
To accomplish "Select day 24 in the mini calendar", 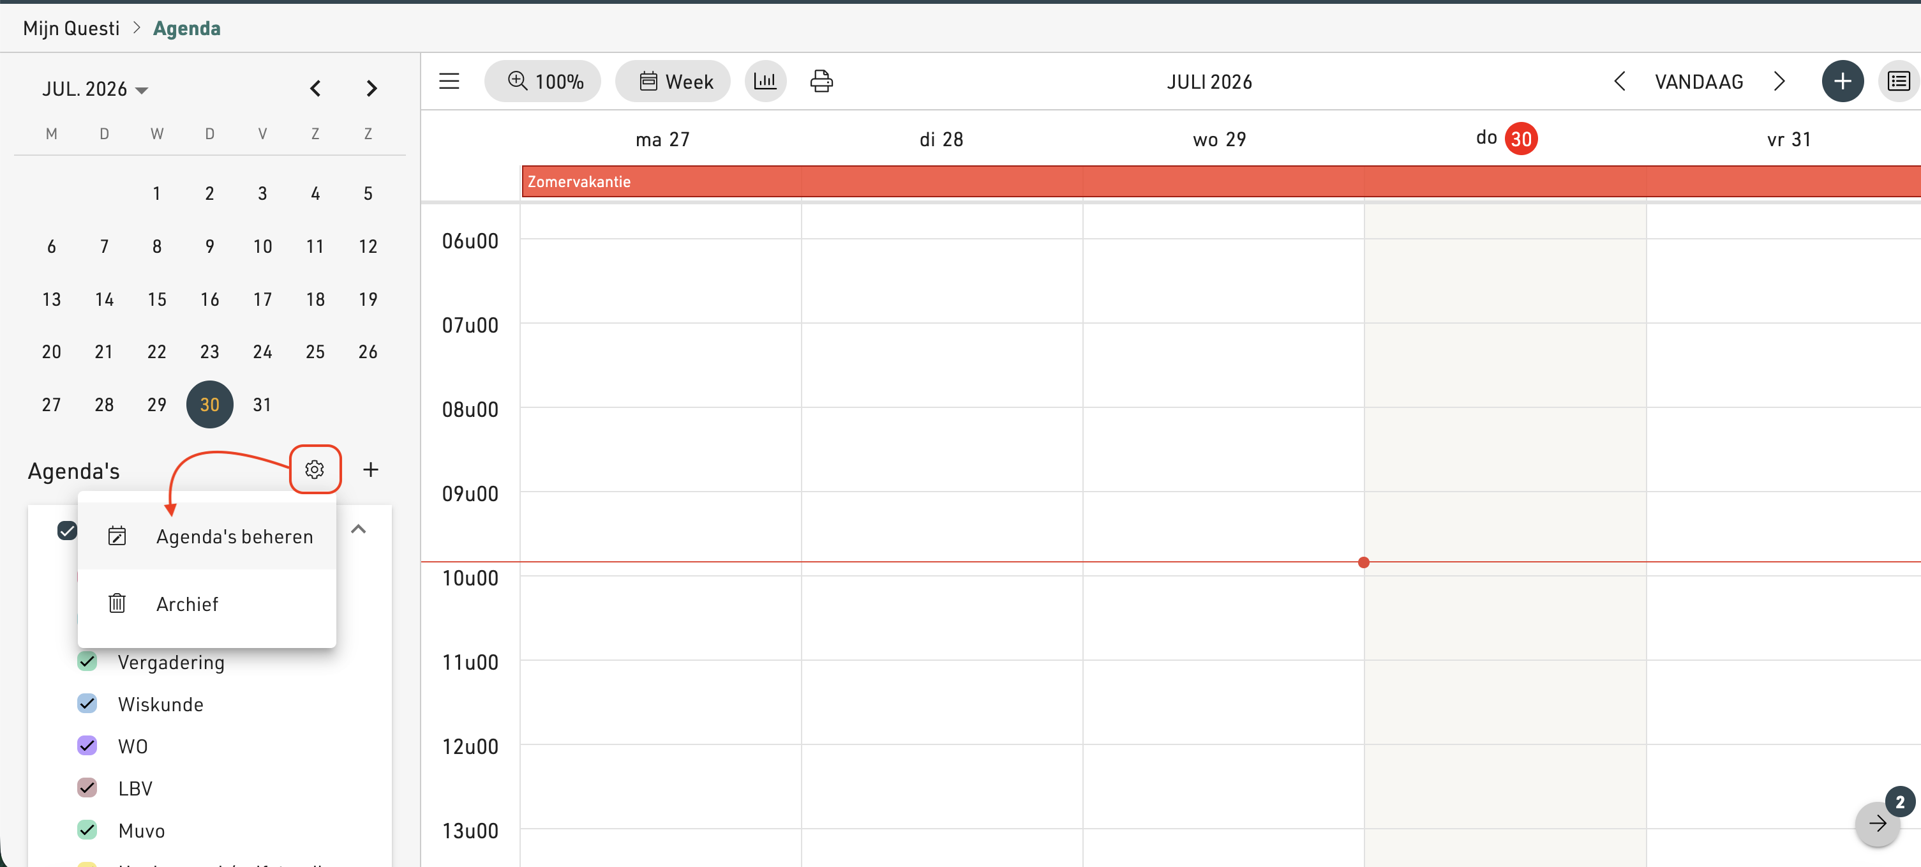I will click(x=262, y=352).
